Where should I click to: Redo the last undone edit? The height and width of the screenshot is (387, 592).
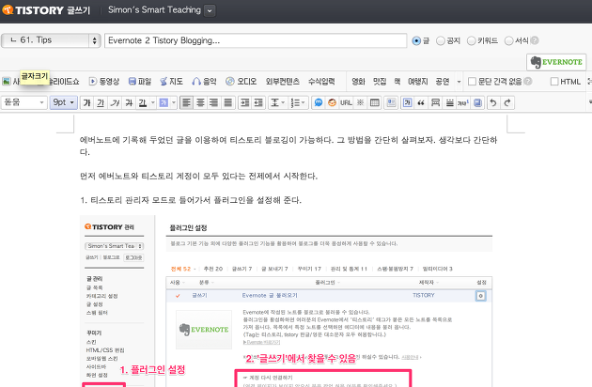coord(507,102)
